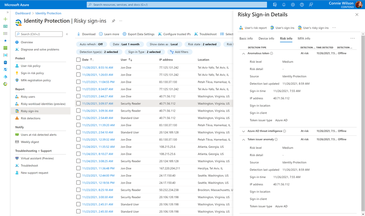Check row 11/23/2021, 2:45:30 AM checkbox

click(78, 212)
